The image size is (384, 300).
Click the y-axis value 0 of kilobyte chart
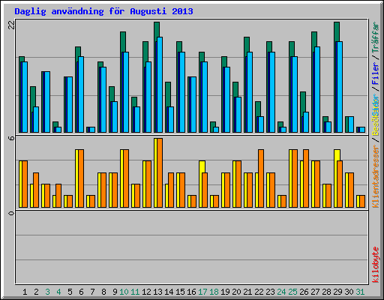[x=11, y=213]
